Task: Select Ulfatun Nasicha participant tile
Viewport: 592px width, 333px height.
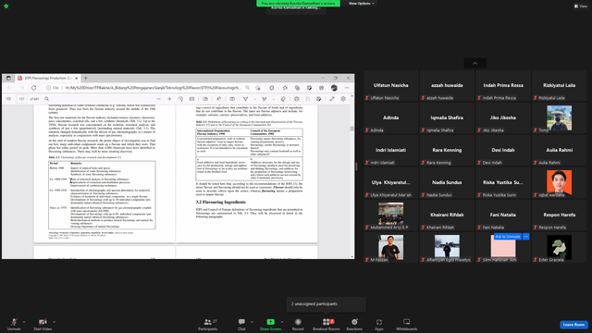Action: (390, 86)
